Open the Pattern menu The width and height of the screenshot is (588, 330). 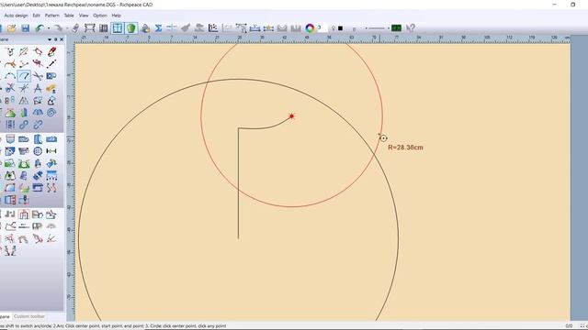point(52,16)
